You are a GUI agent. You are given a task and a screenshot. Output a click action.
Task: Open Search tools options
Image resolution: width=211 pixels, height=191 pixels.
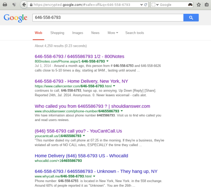tap(135, 33)
